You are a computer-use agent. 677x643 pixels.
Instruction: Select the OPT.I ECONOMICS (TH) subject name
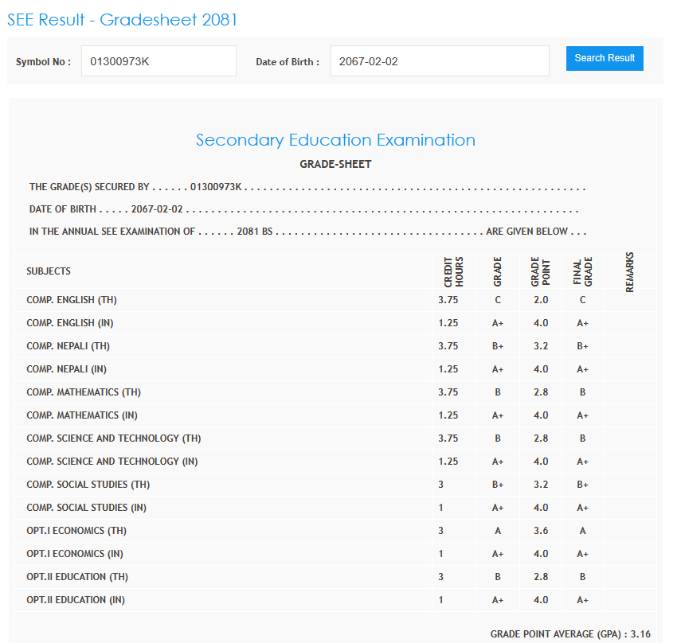click(76, 531)
